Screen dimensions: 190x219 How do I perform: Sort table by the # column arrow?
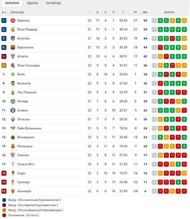point(5,12)
